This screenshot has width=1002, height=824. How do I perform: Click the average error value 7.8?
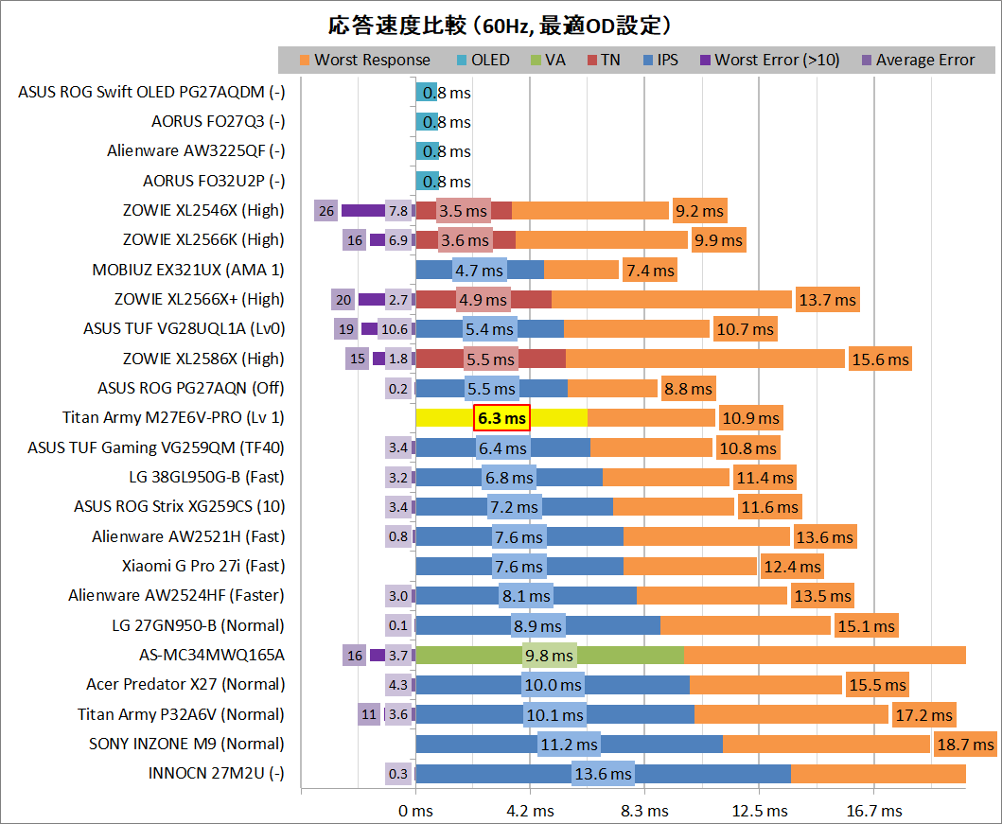click(x=398, y=211)
